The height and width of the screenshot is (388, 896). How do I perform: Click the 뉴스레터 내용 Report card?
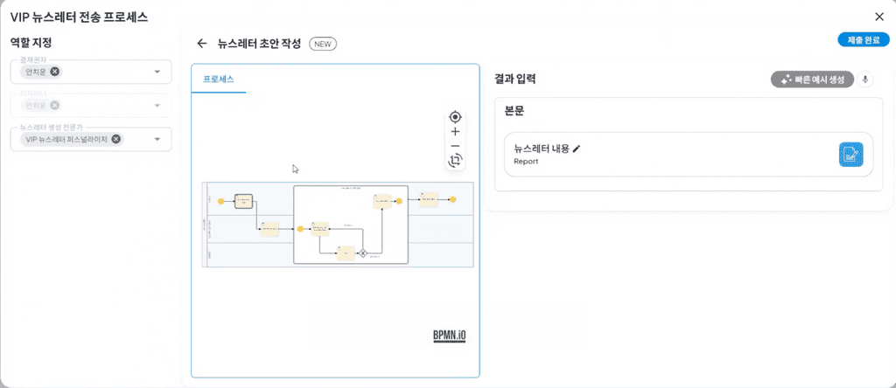coord(689,155)
